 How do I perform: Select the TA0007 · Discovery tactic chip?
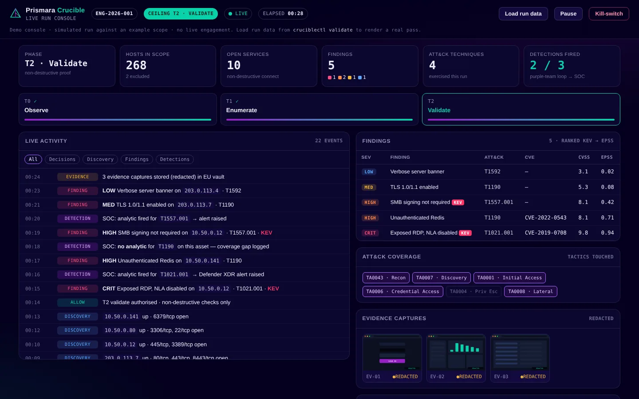(442, 278)
